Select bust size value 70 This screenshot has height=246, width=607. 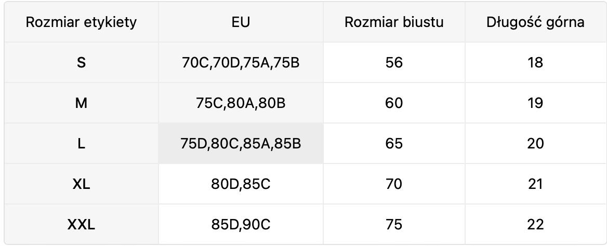tap(394, 184)
